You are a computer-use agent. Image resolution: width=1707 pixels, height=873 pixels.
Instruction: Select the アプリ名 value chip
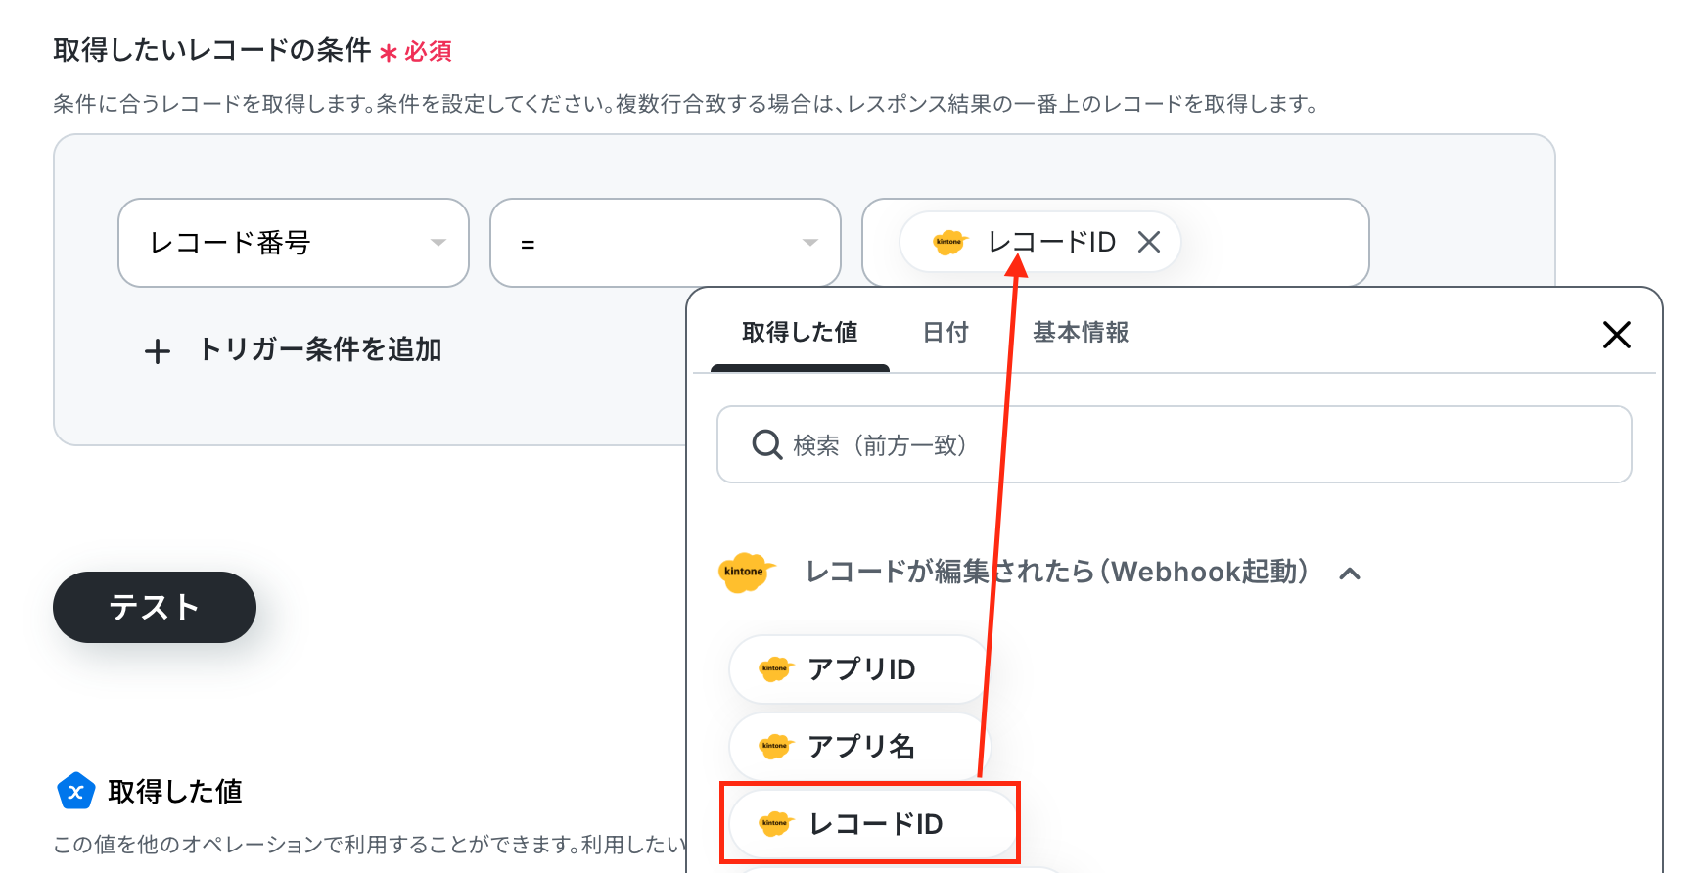(858, 747)
